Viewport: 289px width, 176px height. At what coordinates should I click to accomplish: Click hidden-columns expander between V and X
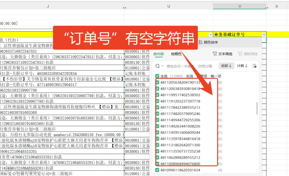[x=267, y=8]
